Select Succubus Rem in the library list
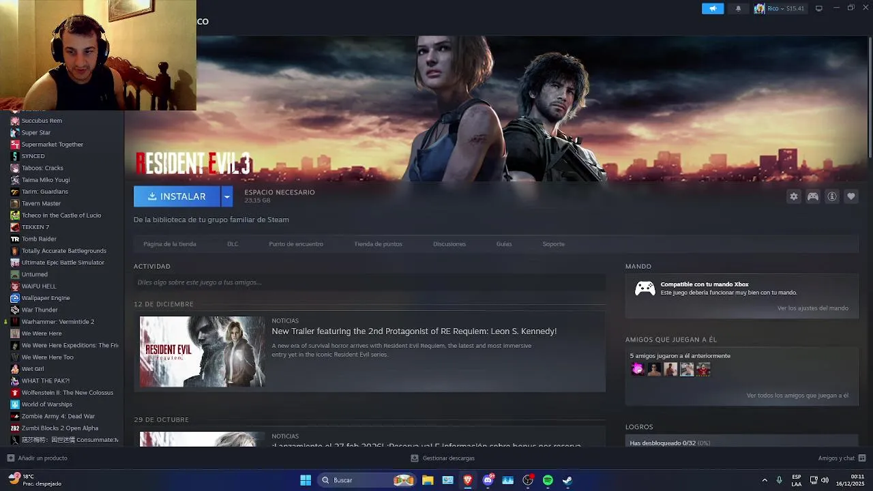 click(42, 121)
